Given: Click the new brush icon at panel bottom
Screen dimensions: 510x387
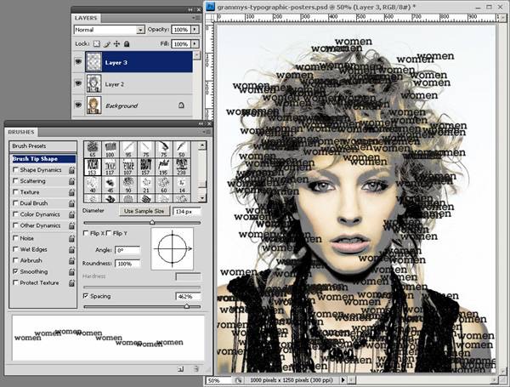Looking at the screenshot, I should pyautogui.click(x=180, y=369).
